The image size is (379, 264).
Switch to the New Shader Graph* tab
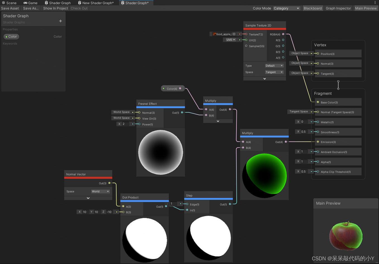click(x=96, y=3)
